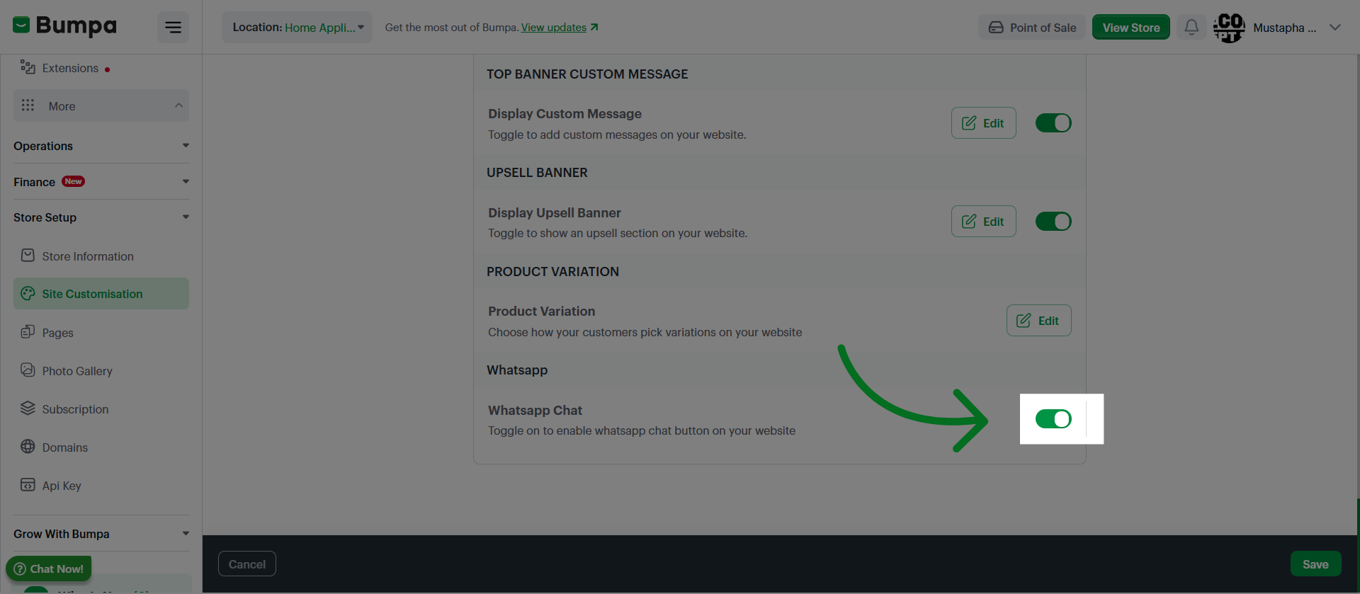Click the More grid icon
1360x594 pixels.
point(28,105)
